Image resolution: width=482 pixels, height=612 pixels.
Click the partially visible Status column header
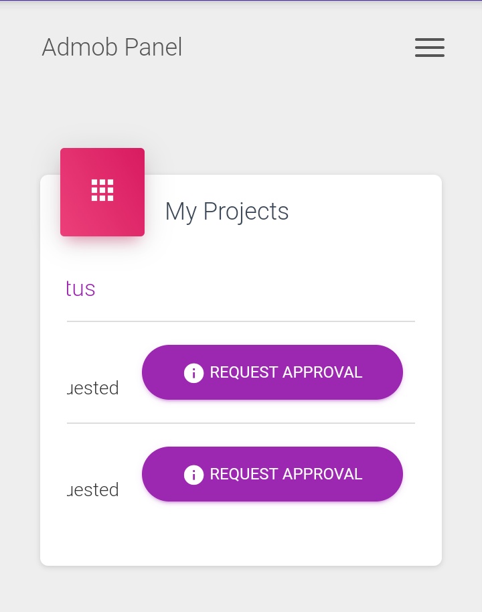[x=80, y=289]
